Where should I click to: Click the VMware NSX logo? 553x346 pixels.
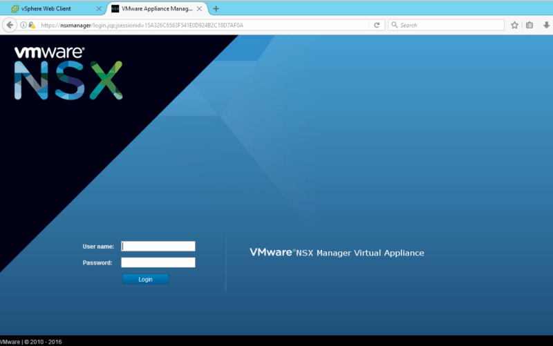pyautogui.click(x=69, y=73)
